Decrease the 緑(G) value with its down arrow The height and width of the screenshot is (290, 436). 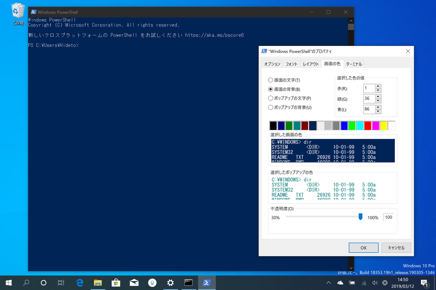[x=378, y=101]
